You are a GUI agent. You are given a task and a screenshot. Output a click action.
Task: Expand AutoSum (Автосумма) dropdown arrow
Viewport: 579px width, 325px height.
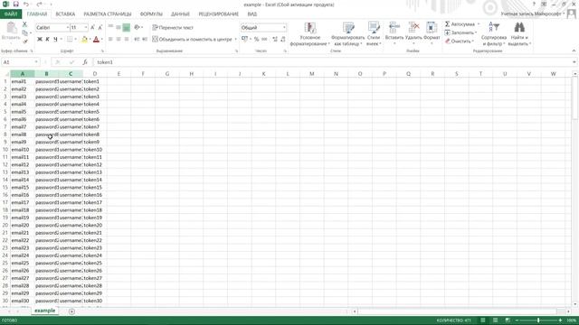(479, 24)
